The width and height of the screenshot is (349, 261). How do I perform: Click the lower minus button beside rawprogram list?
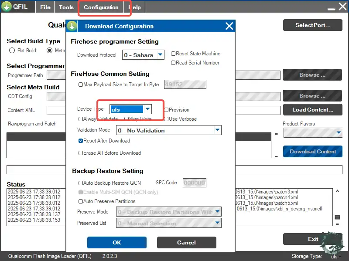pos(276,156)
